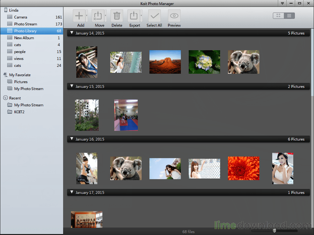Switch to grid view mode
Screen dimensions: 314x235
click(x=279, y=16)
